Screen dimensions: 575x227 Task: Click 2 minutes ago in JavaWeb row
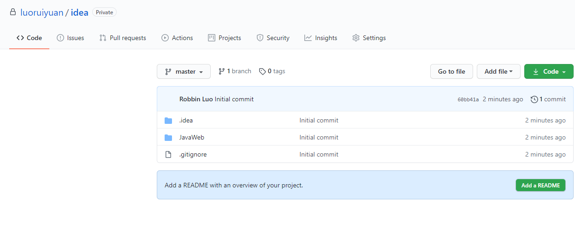click(x=545, y=137)
